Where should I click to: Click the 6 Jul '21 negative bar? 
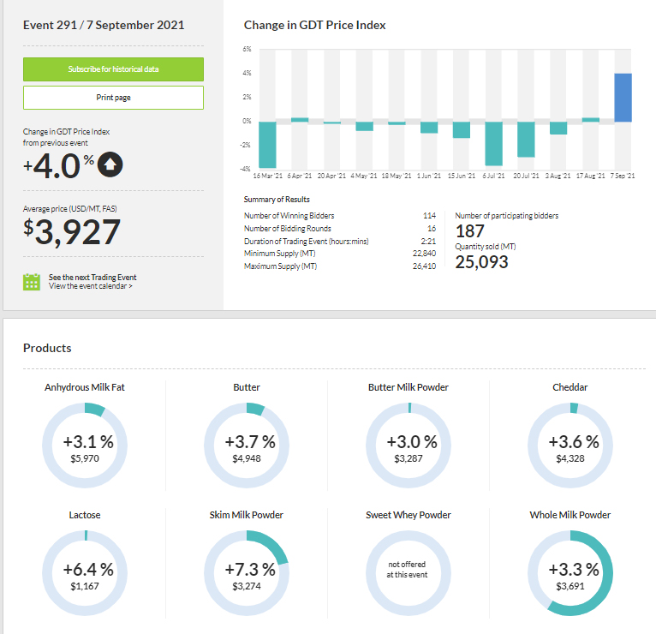pyautogui.click(x=493, y=143)
